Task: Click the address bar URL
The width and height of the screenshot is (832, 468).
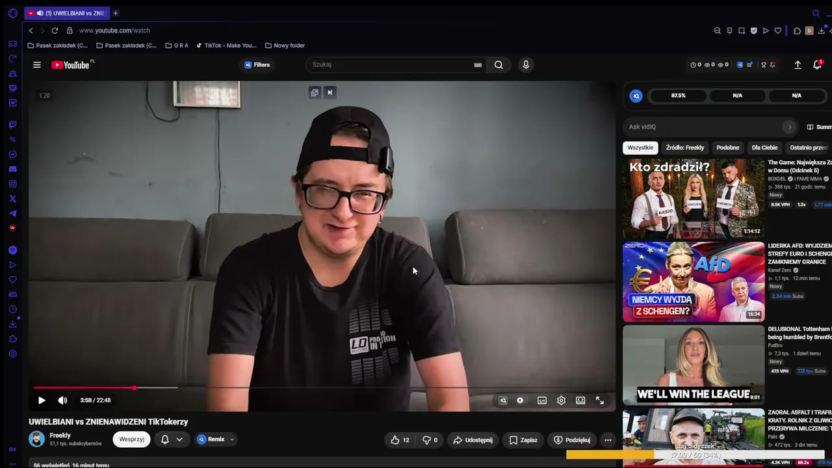Action: pyautogui.click(x=114, y=31)
